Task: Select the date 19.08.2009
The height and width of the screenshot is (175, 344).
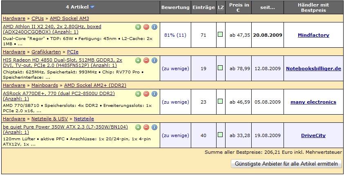Action: [268, 135]
